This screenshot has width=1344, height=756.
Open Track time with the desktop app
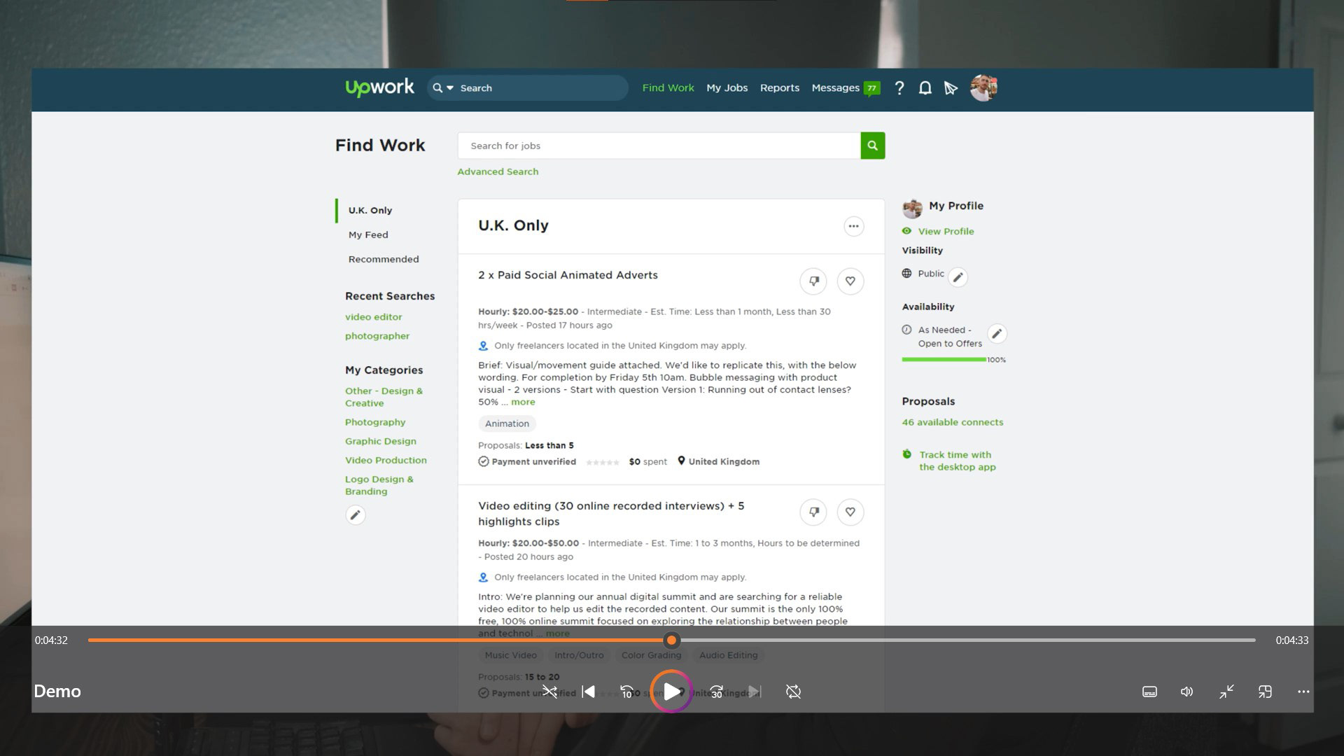pyautogui.click(x=957, y=461)
